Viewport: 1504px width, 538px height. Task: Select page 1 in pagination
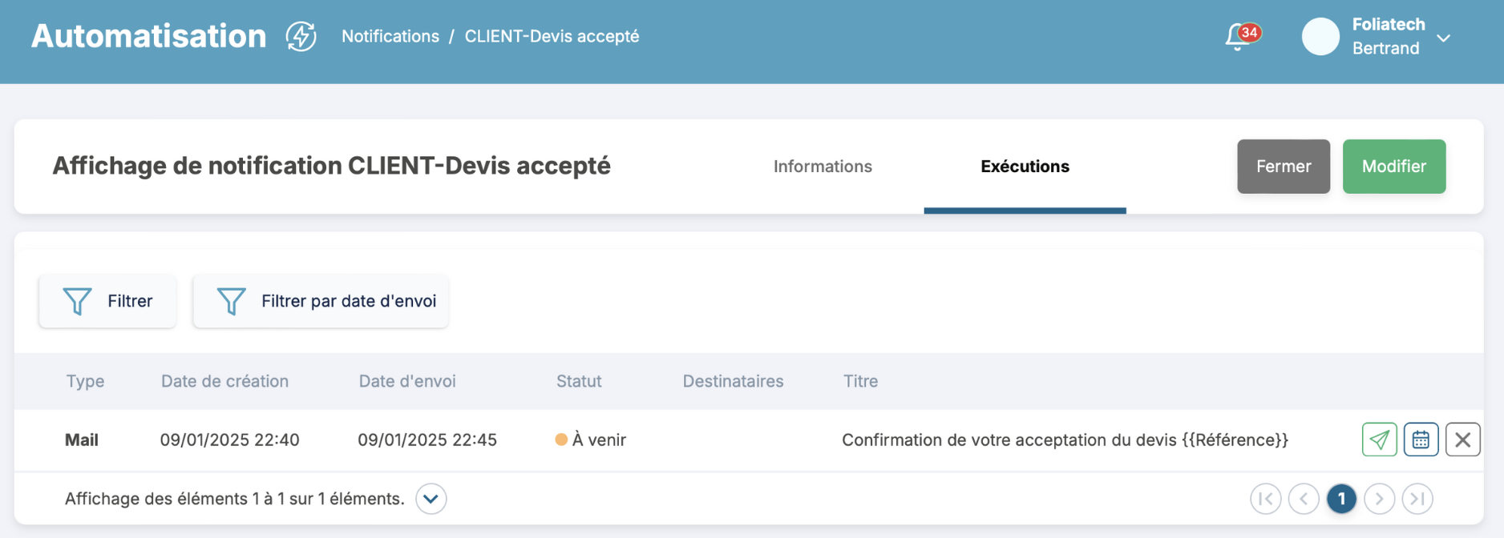point(1341,499)
